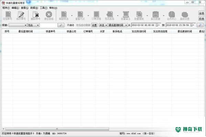Expand the Batch copy dropdown arrow
This screenshot has height=137, width=206.
click(x=147, y=15)
